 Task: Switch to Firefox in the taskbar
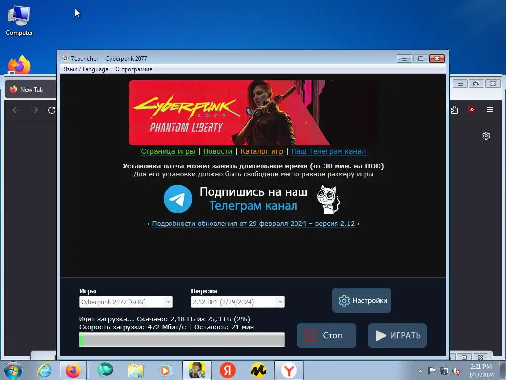point(73,370)
